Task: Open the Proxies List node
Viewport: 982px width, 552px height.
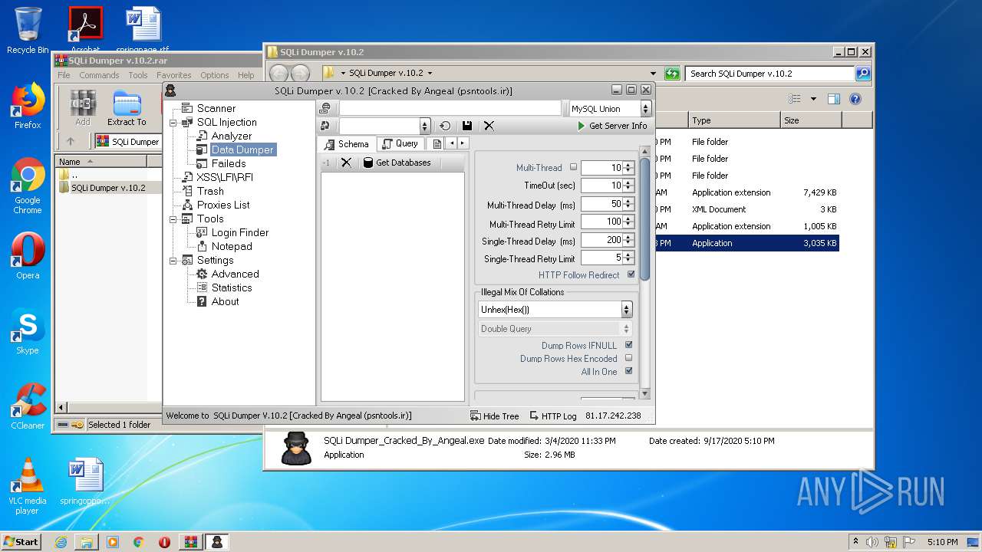Action: [222, 205]
